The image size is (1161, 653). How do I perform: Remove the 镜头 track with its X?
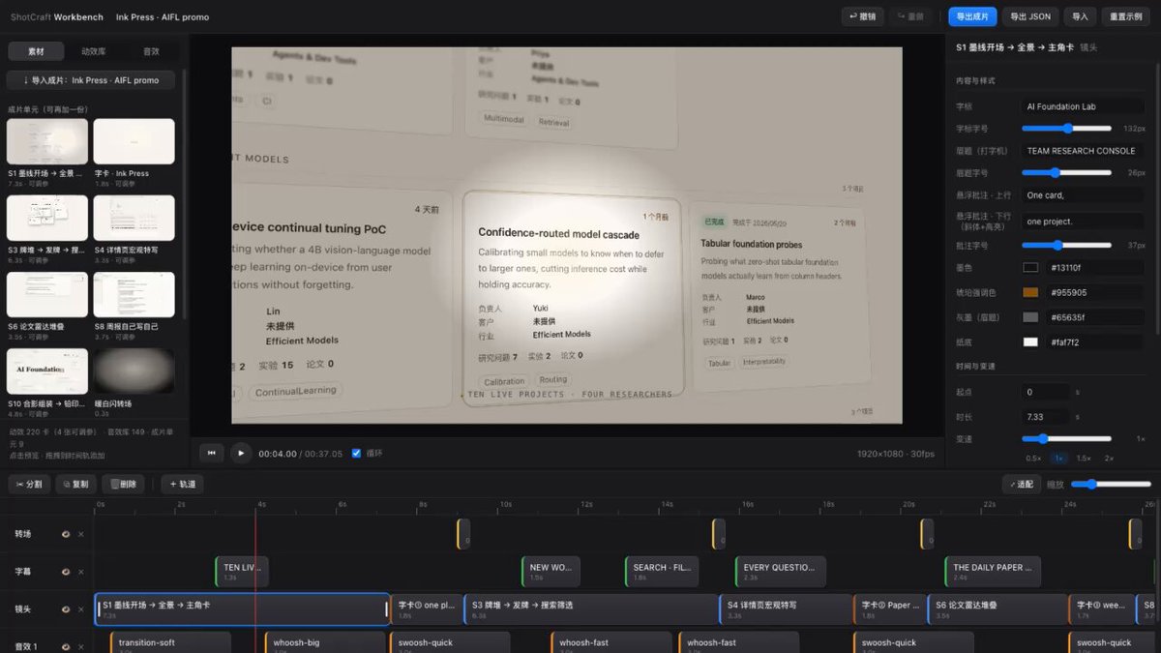[81, 609]
